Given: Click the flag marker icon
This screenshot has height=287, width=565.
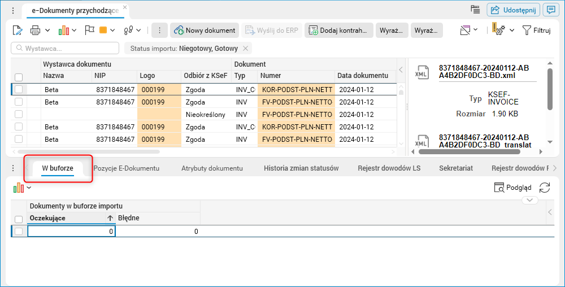Looking at the screenshot, I should (x=89, y=31).
